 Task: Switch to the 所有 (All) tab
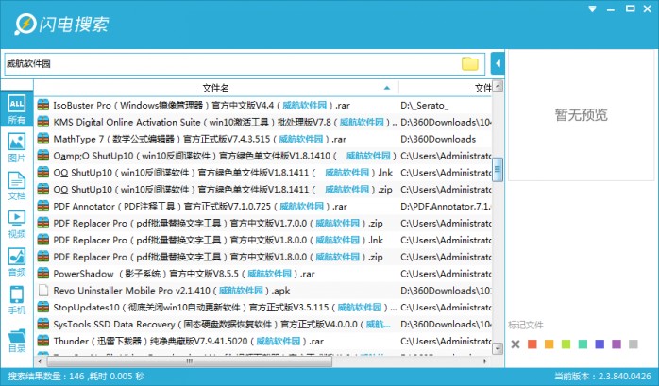[x=16, y=109]
